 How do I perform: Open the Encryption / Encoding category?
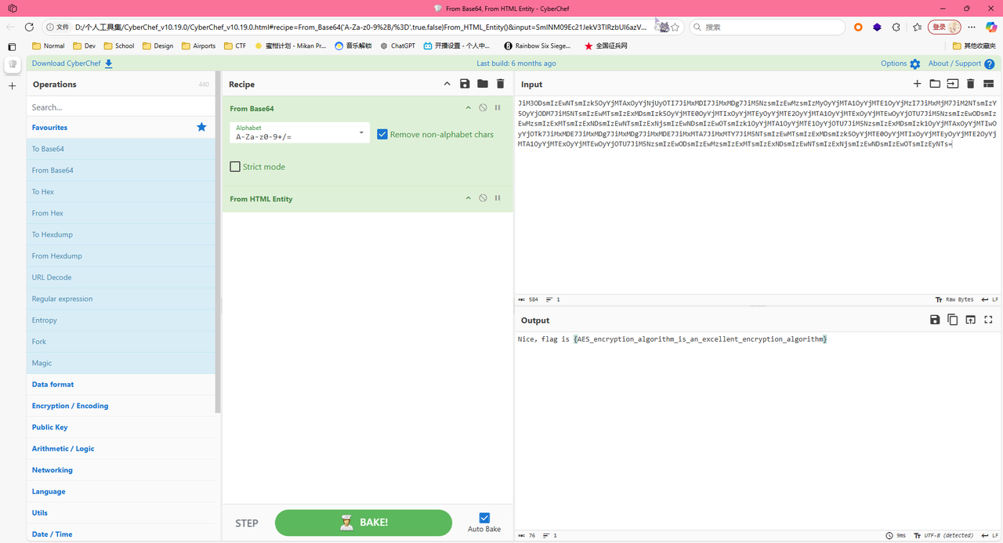(x=70, y=406)
